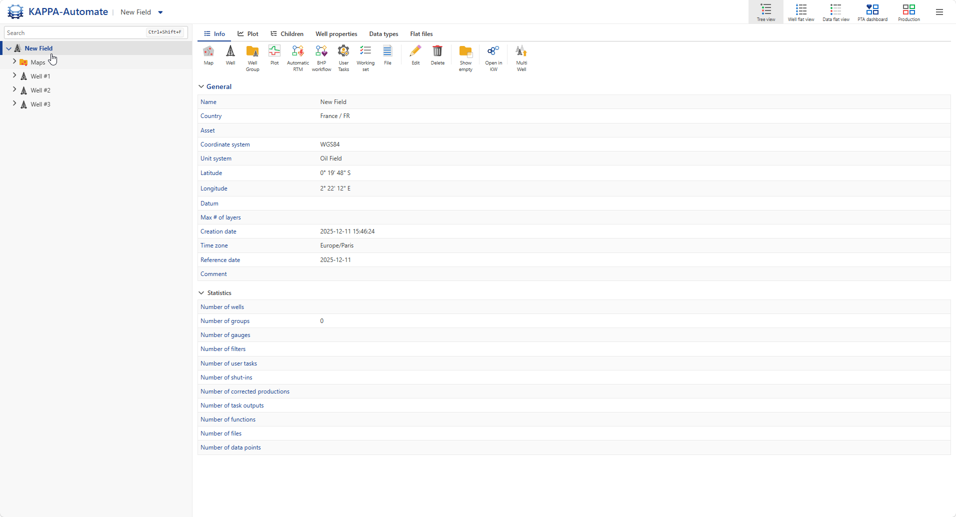Click the Country value France / FR
956x517 pixels.
pos(335,116)
